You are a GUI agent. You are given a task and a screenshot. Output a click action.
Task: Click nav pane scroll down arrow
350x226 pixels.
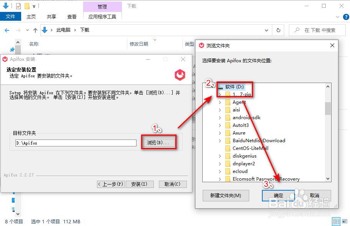[x=18, y=214]
